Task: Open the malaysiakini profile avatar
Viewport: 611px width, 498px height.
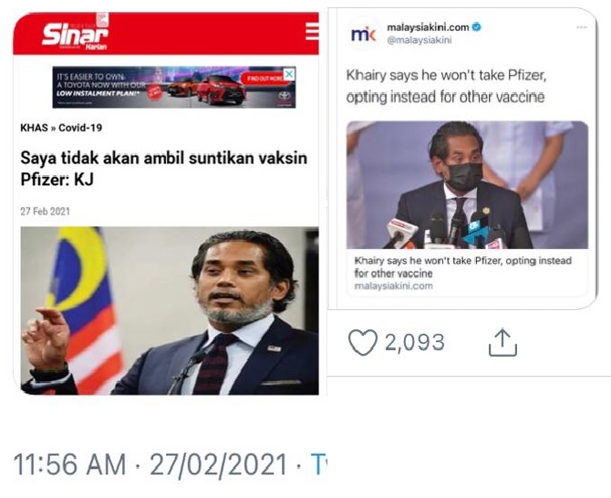Action: coord(363,35)
